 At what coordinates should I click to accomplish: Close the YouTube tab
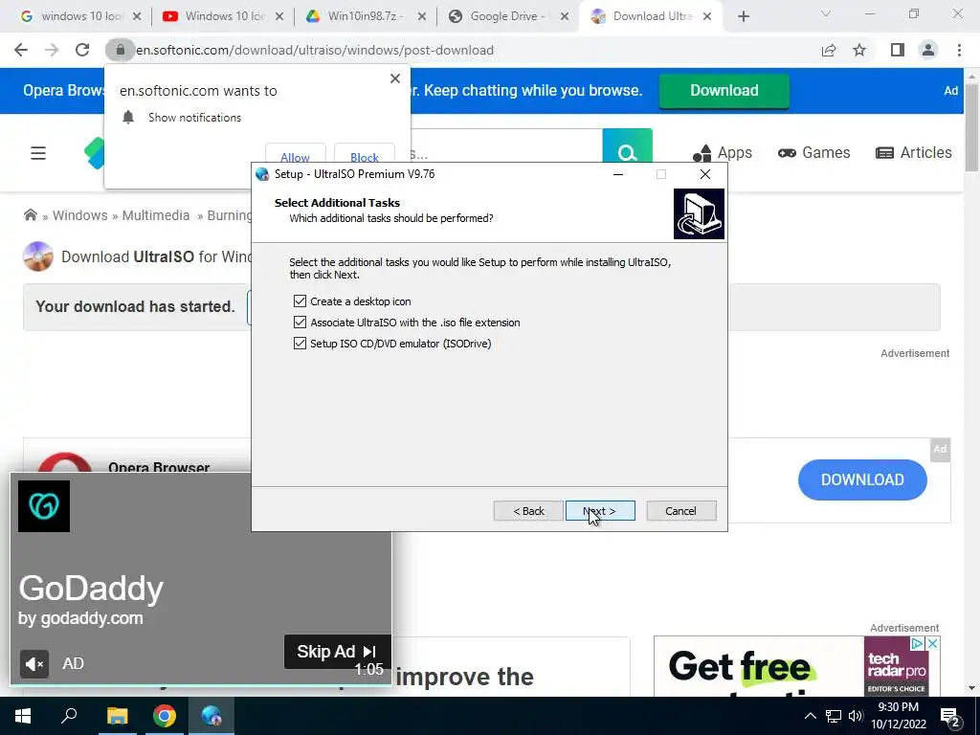[279, 16]
